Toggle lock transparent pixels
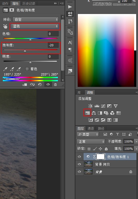Screen dimensions: 138x199 point(89,149)
